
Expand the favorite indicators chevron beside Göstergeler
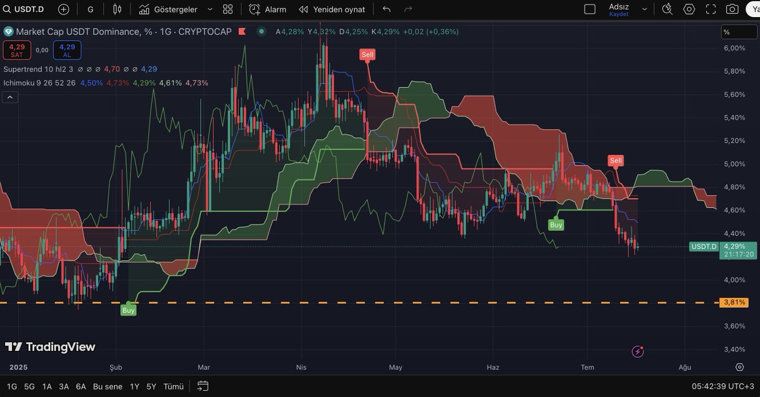point(210,9)
